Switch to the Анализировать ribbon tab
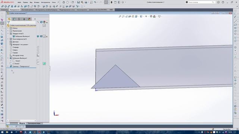 (x=82, y=10)
